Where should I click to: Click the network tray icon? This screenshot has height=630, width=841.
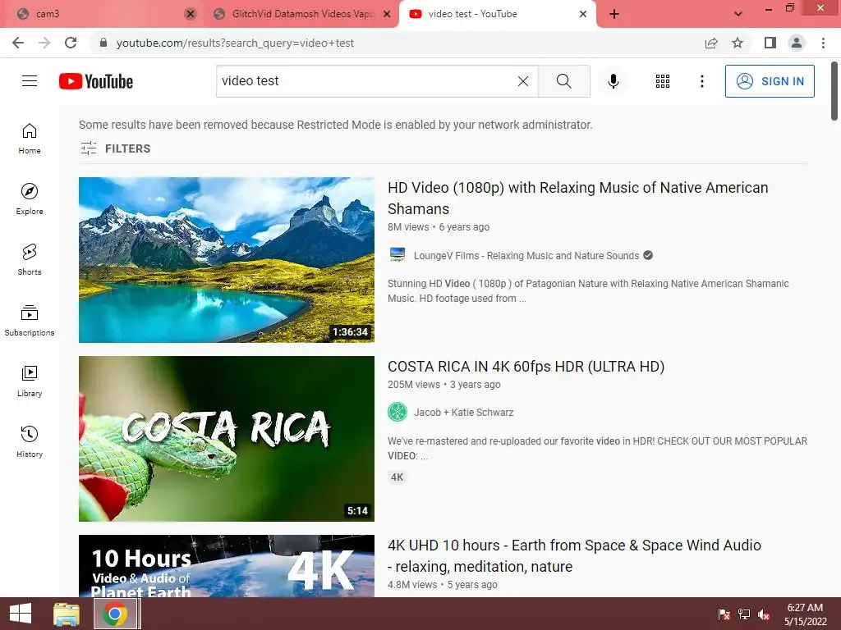(x=744, y=614)
